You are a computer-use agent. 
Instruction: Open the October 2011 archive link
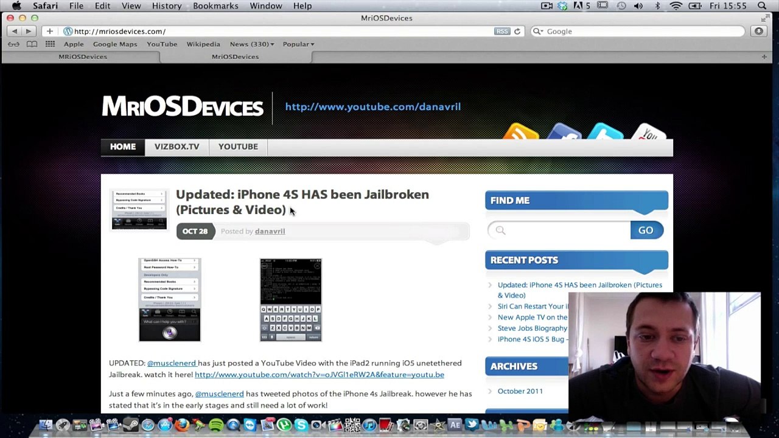coord(520,391)
